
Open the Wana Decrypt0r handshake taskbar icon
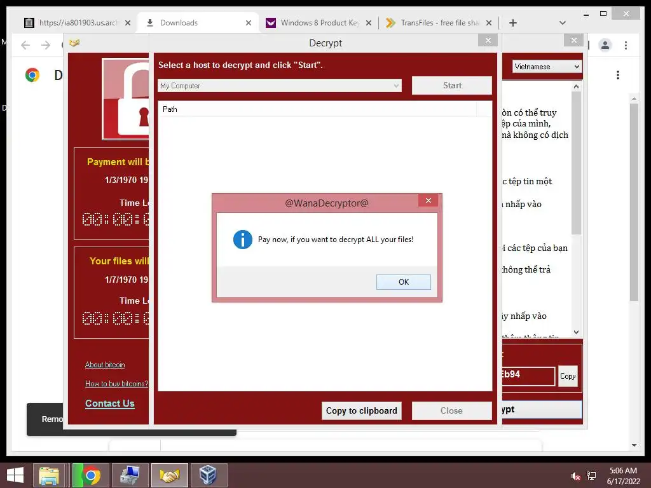[169, 475]
